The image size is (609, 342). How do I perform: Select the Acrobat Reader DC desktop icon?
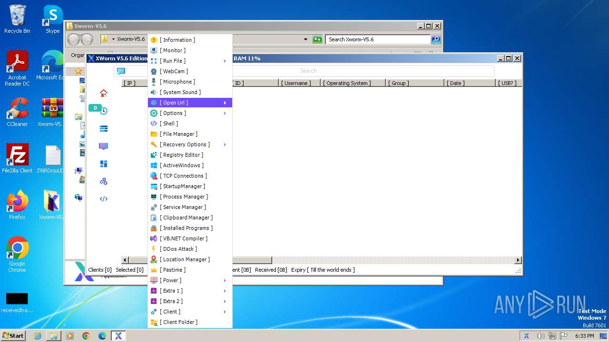[x=17, y=69]
